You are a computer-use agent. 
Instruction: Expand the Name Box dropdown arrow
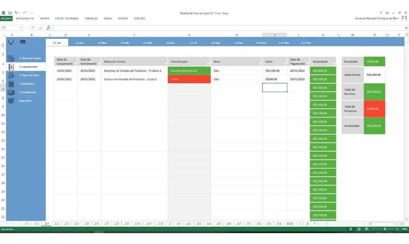(21, 28)
